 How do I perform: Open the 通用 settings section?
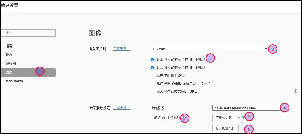point(9,46)
